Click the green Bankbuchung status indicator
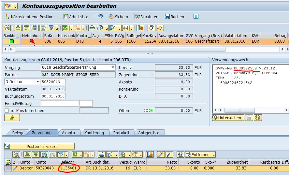This screenshot has height=175, width=289. pos(12,41)
